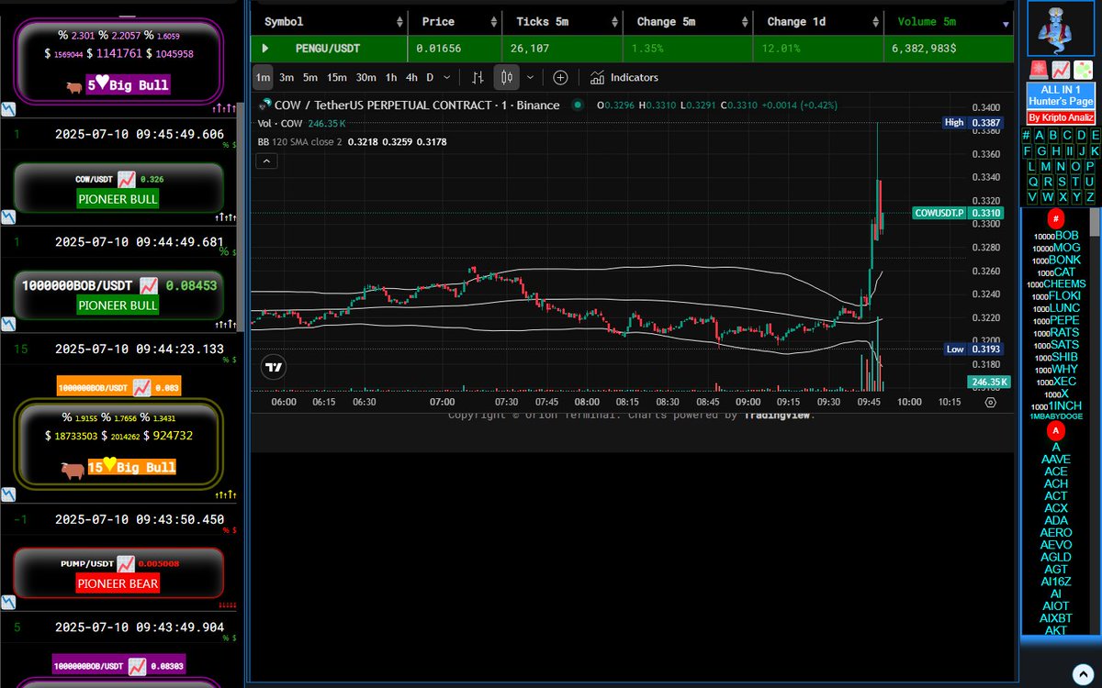The height and width of the screenshot is (688, 1102).
Task: Click the PIONEER BEAR label on PUMP/USDT
Action: [118, 583]
